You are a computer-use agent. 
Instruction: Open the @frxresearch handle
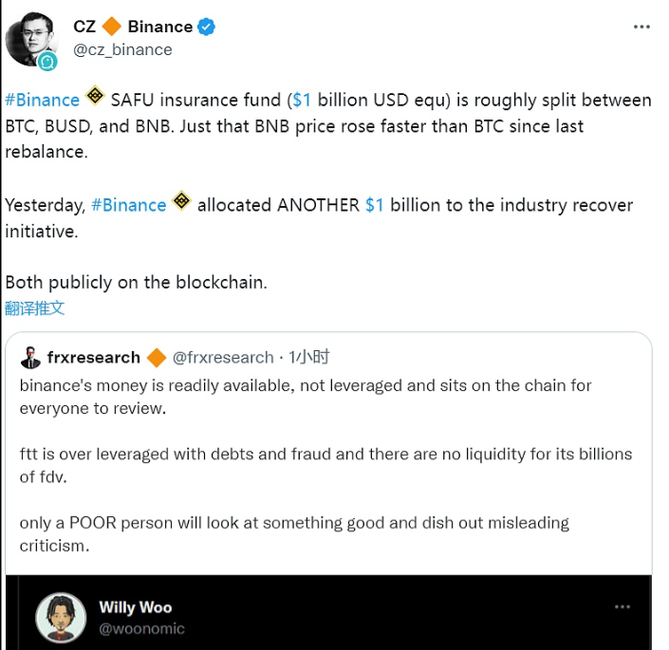pos(223,358)
